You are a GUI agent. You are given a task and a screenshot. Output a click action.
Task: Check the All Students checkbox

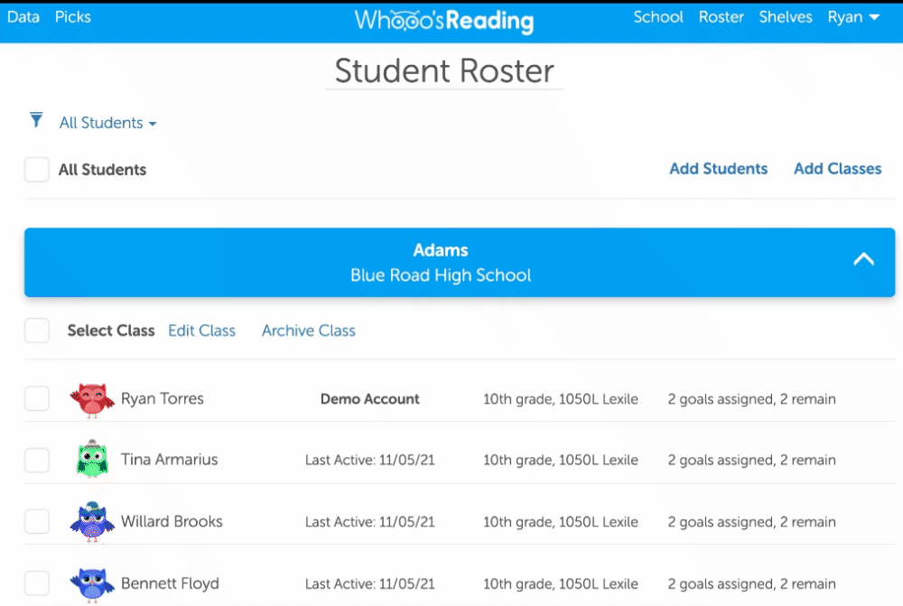37,170
